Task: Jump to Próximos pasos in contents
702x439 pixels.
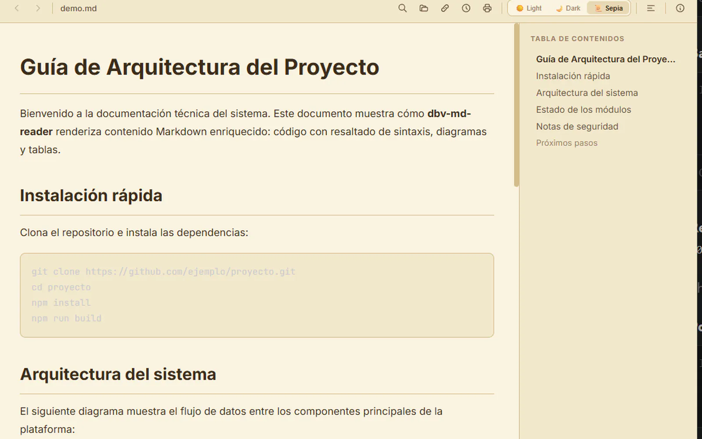Action: click(x=567, y=143)
